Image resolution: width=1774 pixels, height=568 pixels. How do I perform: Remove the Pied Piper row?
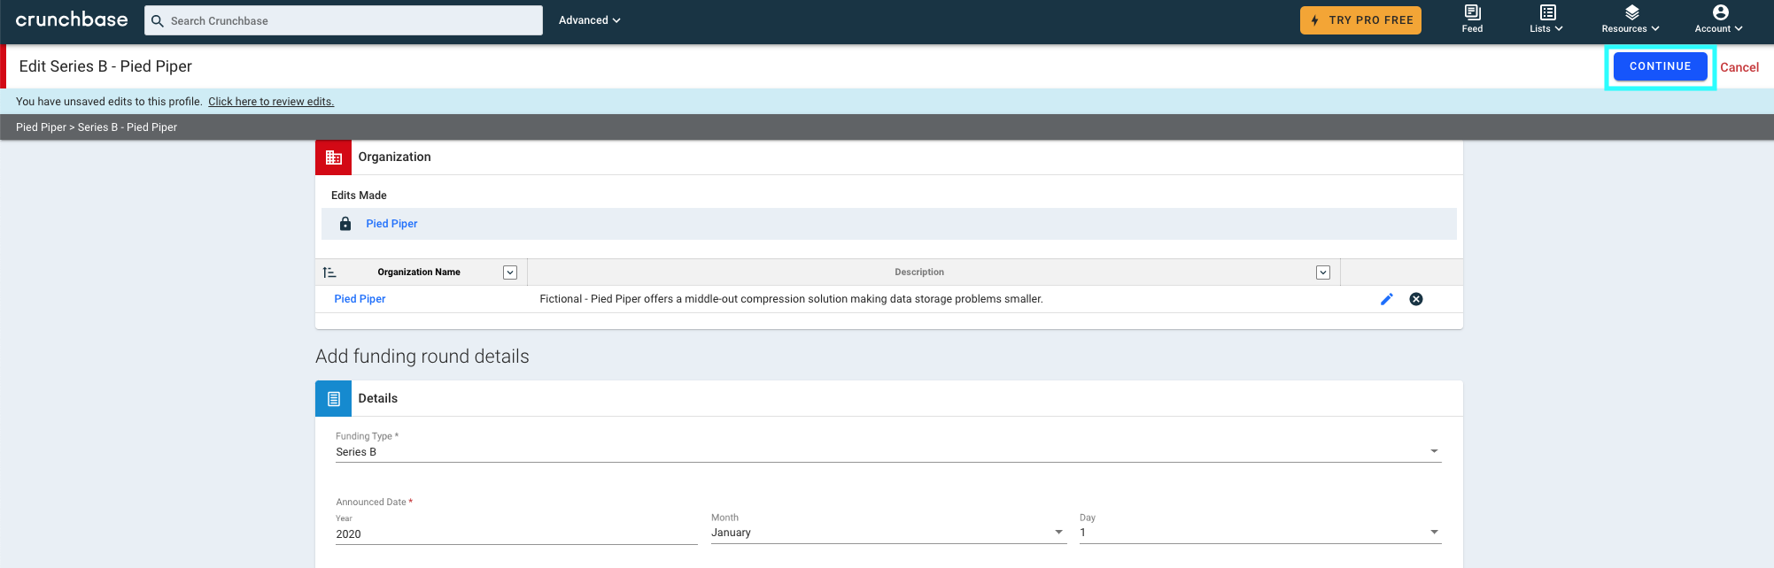[1416, 299]
